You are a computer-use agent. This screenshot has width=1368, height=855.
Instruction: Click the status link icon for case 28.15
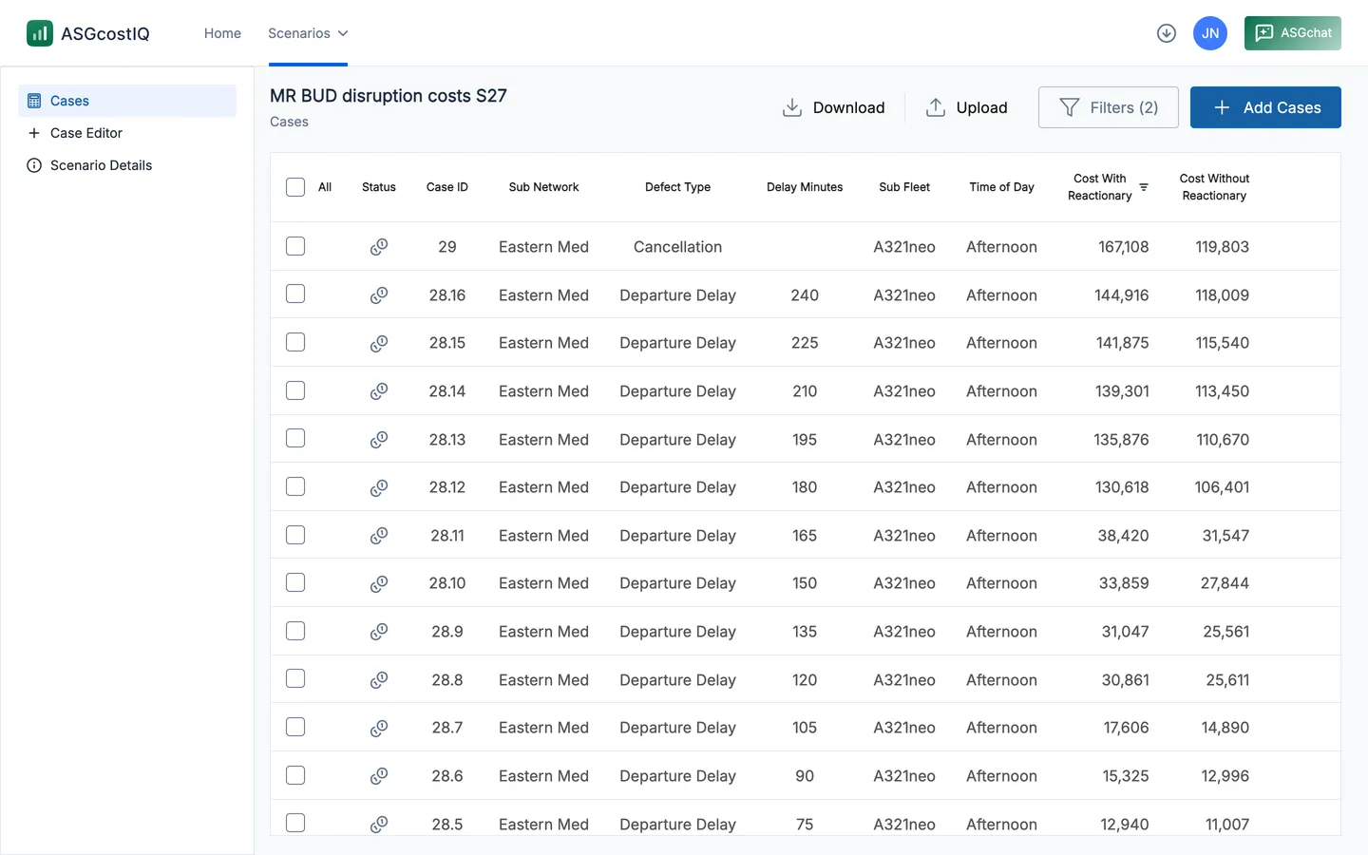point(379,343)
